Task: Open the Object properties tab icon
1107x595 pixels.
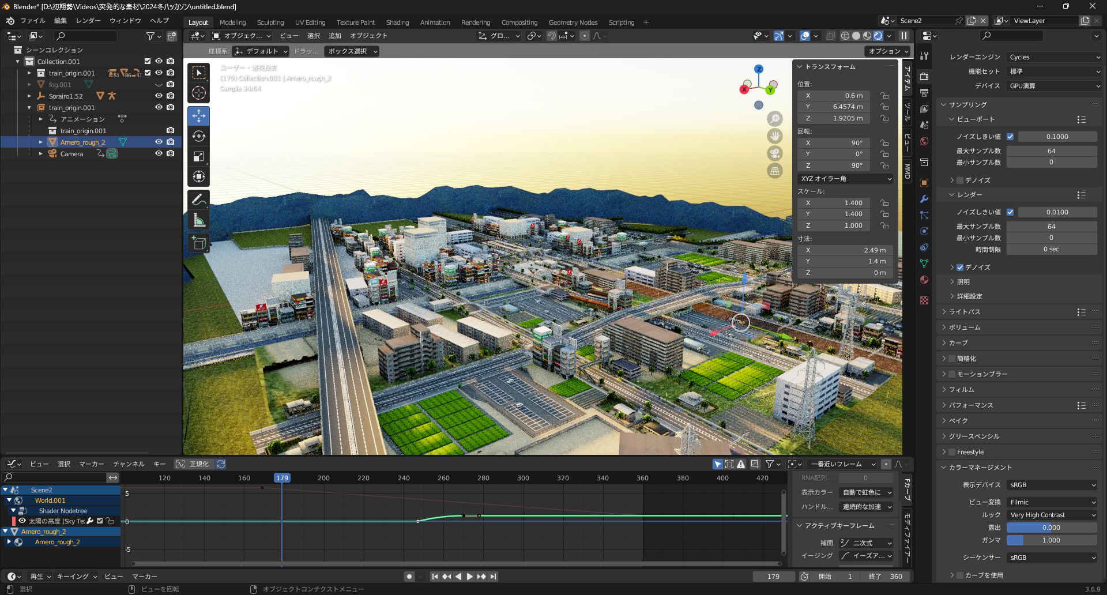Action: [924, 183]
